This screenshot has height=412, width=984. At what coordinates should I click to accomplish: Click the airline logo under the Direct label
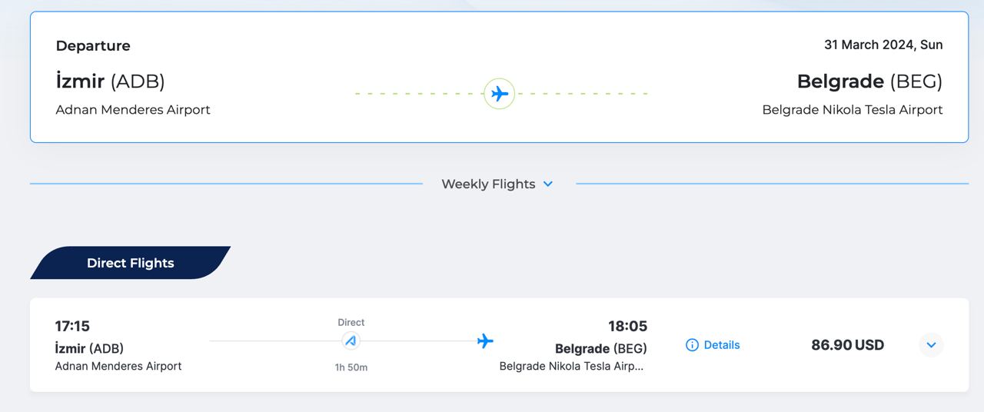(351, 341)
